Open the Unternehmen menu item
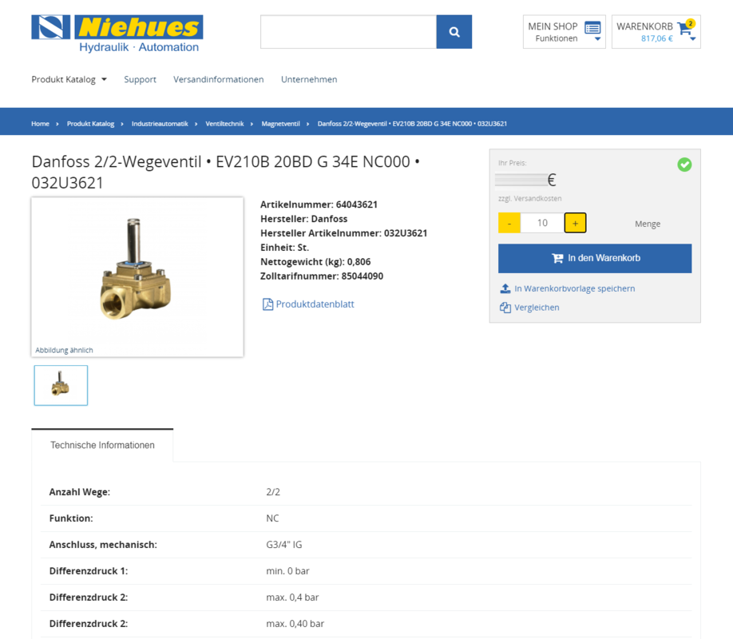This screenshot has width=733, height=639. click(x=309, y=80)
